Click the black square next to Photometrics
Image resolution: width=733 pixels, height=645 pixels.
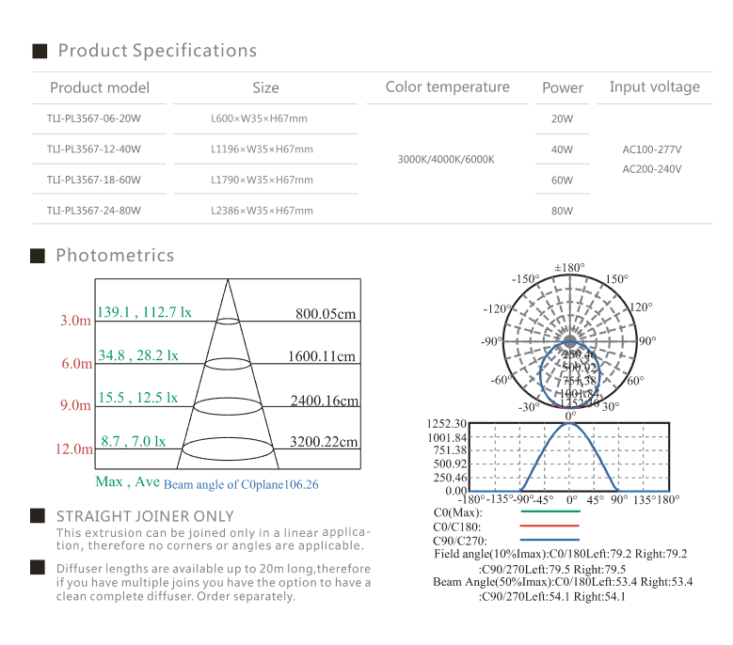click(x=40, y=256)
